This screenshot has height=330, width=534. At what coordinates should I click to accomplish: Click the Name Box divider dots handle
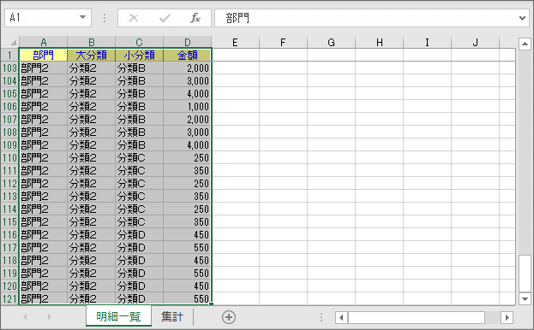(105, 18)
